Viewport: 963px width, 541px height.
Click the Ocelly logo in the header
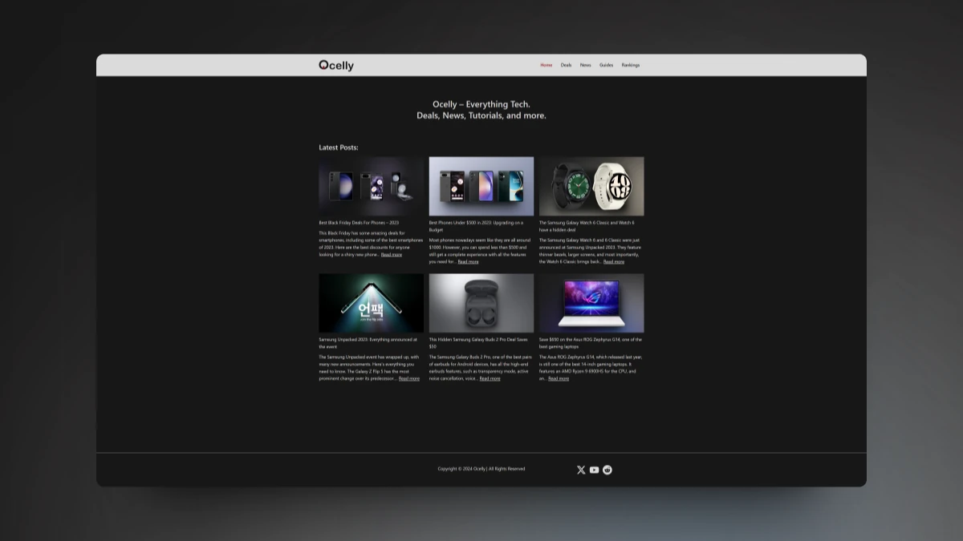pyautogui.click(x=334, y=65)
